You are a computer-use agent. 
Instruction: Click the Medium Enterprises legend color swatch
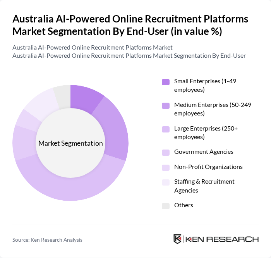pyautogui.click(x=166, y=106)
